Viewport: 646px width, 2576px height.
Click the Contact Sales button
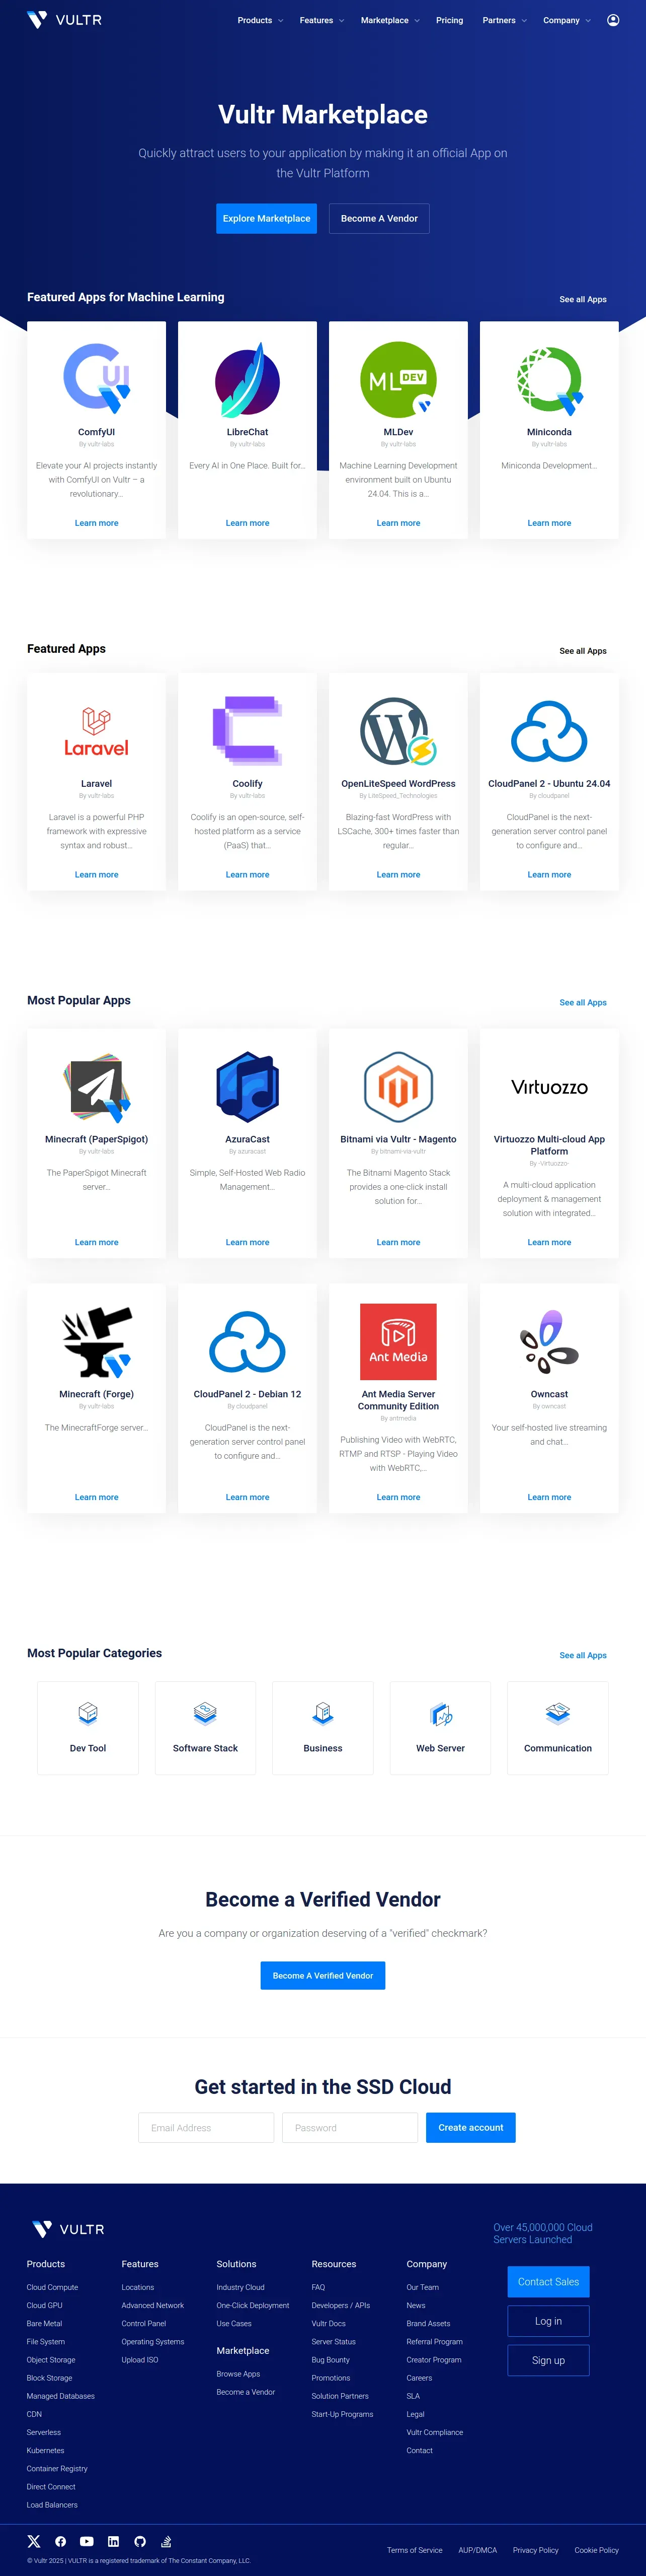[x=548, y=2281]
